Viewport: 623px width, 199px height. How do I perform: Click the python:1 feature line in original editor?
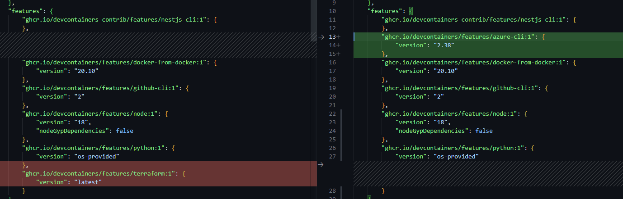99,148
